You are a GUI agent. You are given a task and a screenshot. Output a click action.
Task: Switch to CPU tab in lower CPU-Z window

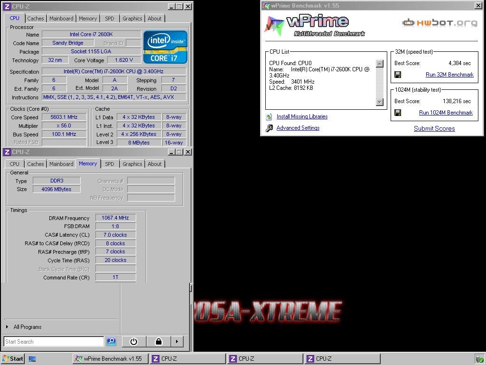tap(14, 164)
